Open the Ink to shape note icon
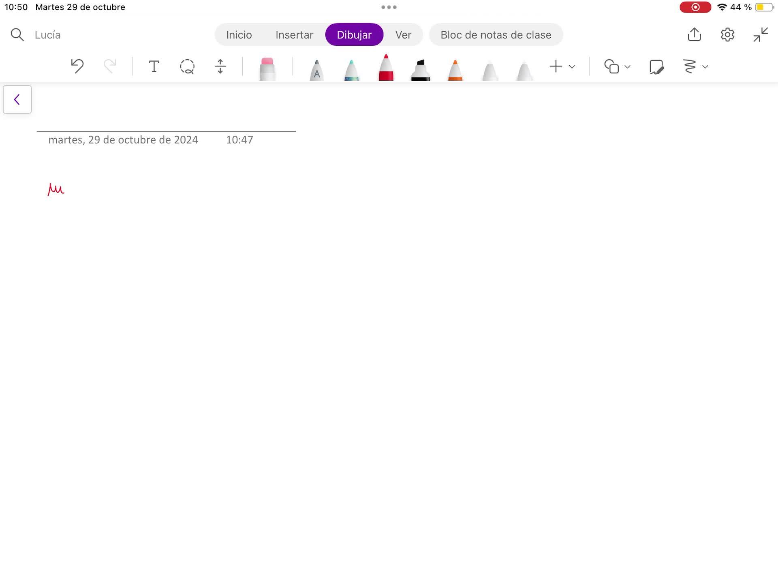This screenshot has width=778, height=584. (656, 67)
